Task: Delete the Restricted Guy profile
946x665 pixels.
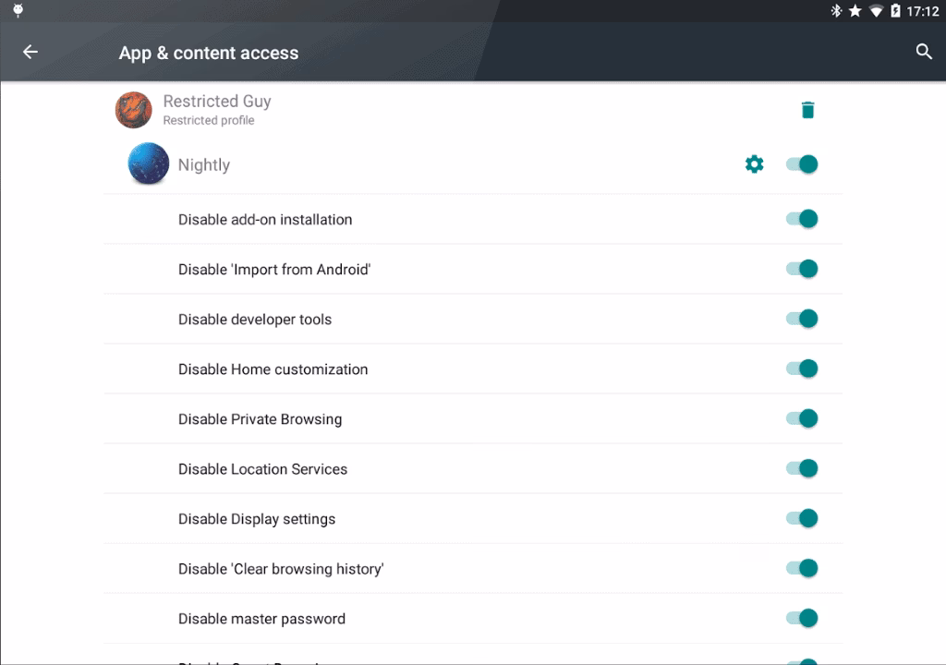Action: (x=807, y=109)
